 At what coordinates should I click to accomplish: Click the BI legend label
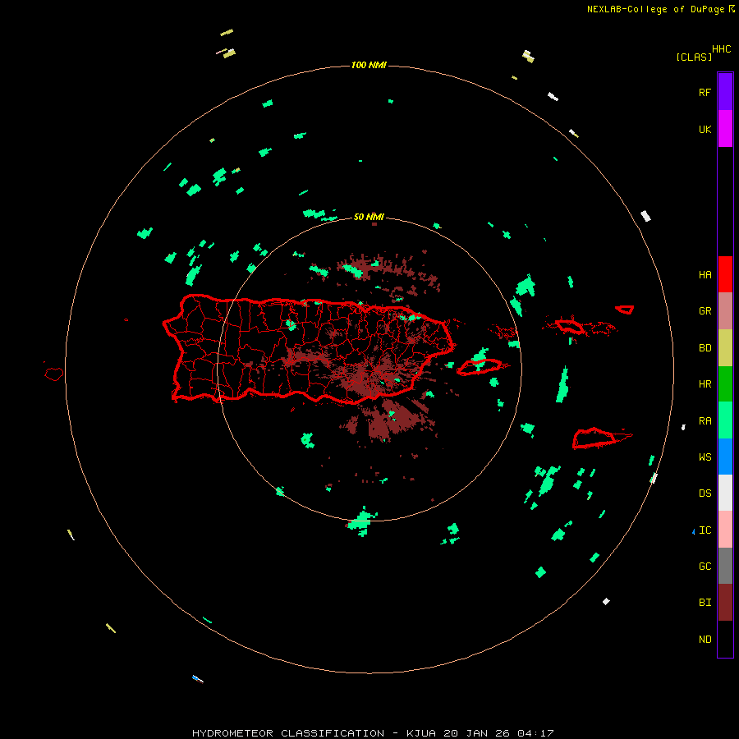[x=705, y=603]
